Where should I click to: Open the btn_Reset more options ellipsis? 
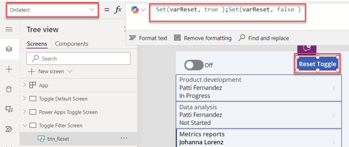point(124,138)
